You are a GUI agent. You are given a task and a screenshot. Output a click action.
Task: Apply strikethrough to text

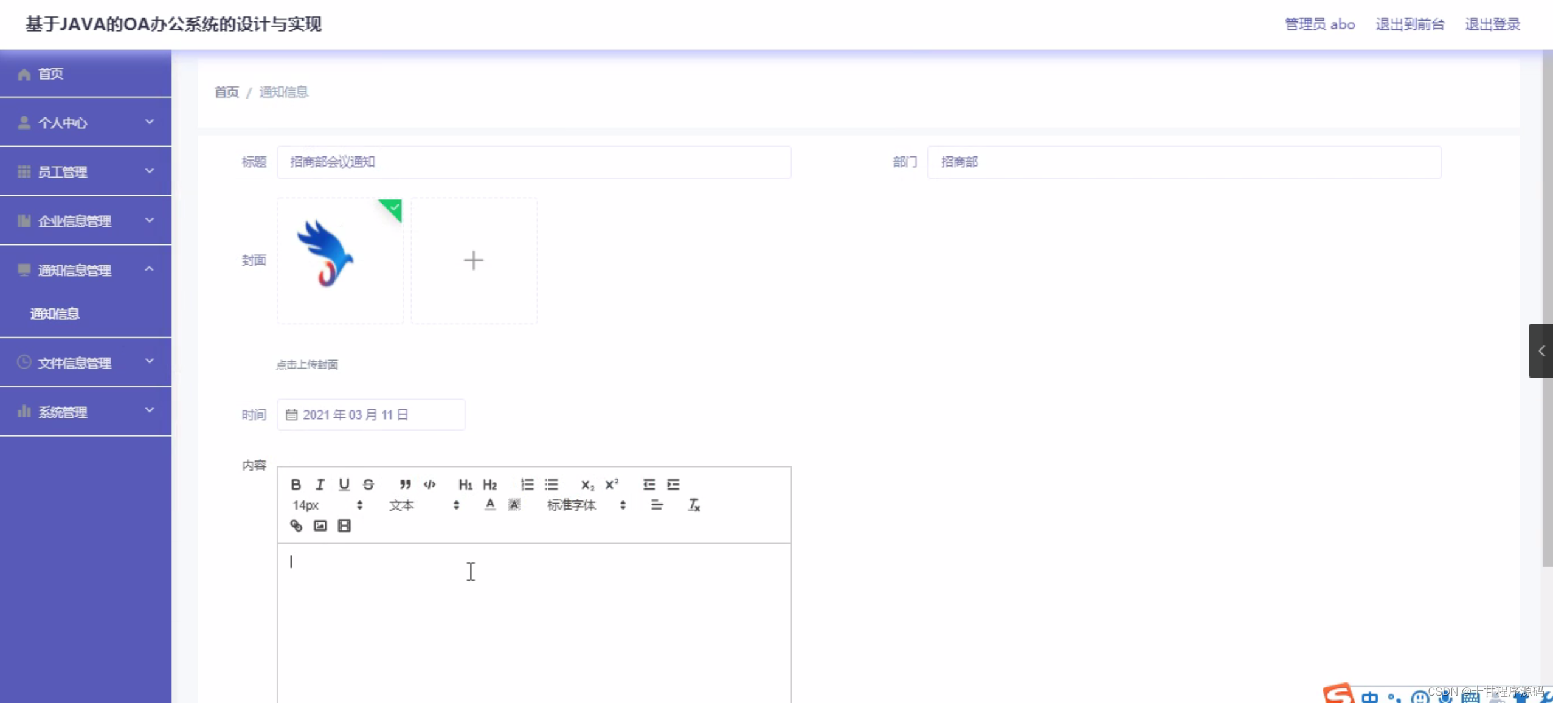click(x=368, y=484)
